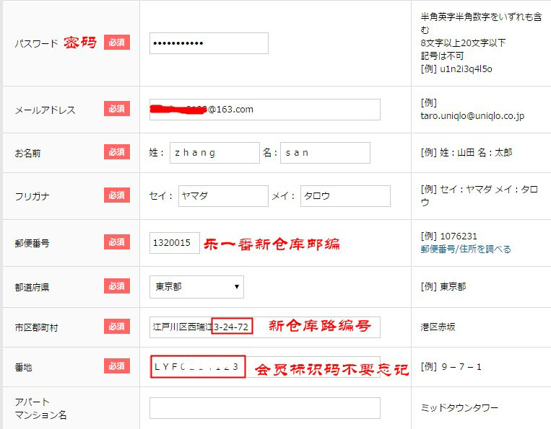Click the メイ furigana input field

pos(345,196)
